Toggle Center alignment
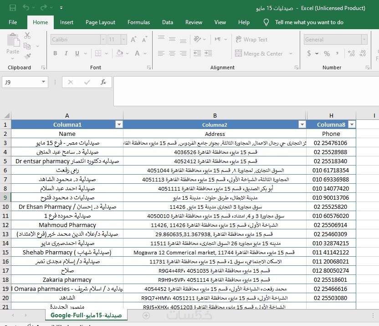 pyautogui.click(x=172, y=53)
